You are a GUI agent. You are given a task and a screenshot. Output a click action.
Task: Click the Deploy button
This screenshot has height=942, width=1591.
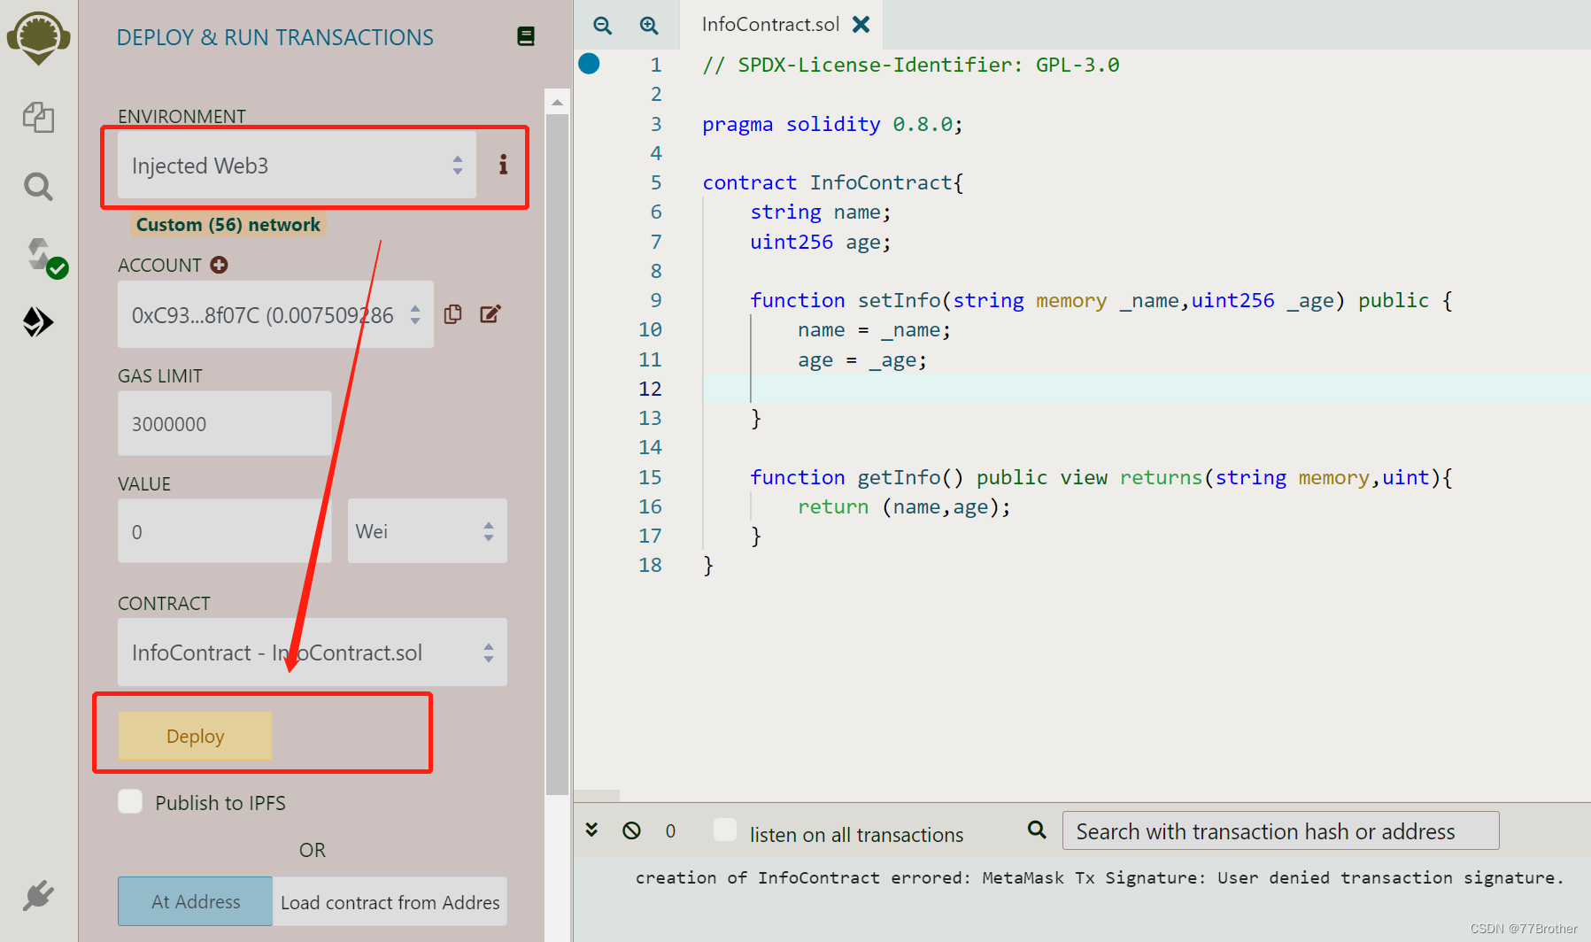pyautogui.click(x=195, y=736)
